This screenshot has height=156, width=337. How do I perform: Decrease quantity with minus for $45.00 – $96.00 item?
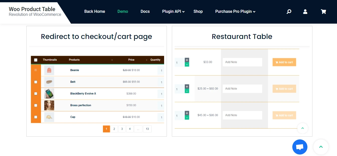pos(187,118)
